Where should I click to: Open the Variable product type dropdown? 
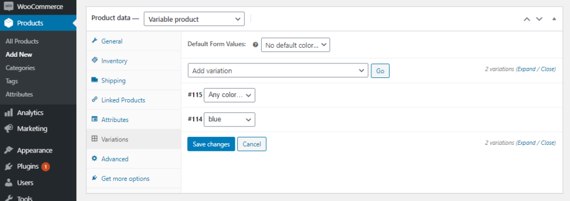[194, 19]
